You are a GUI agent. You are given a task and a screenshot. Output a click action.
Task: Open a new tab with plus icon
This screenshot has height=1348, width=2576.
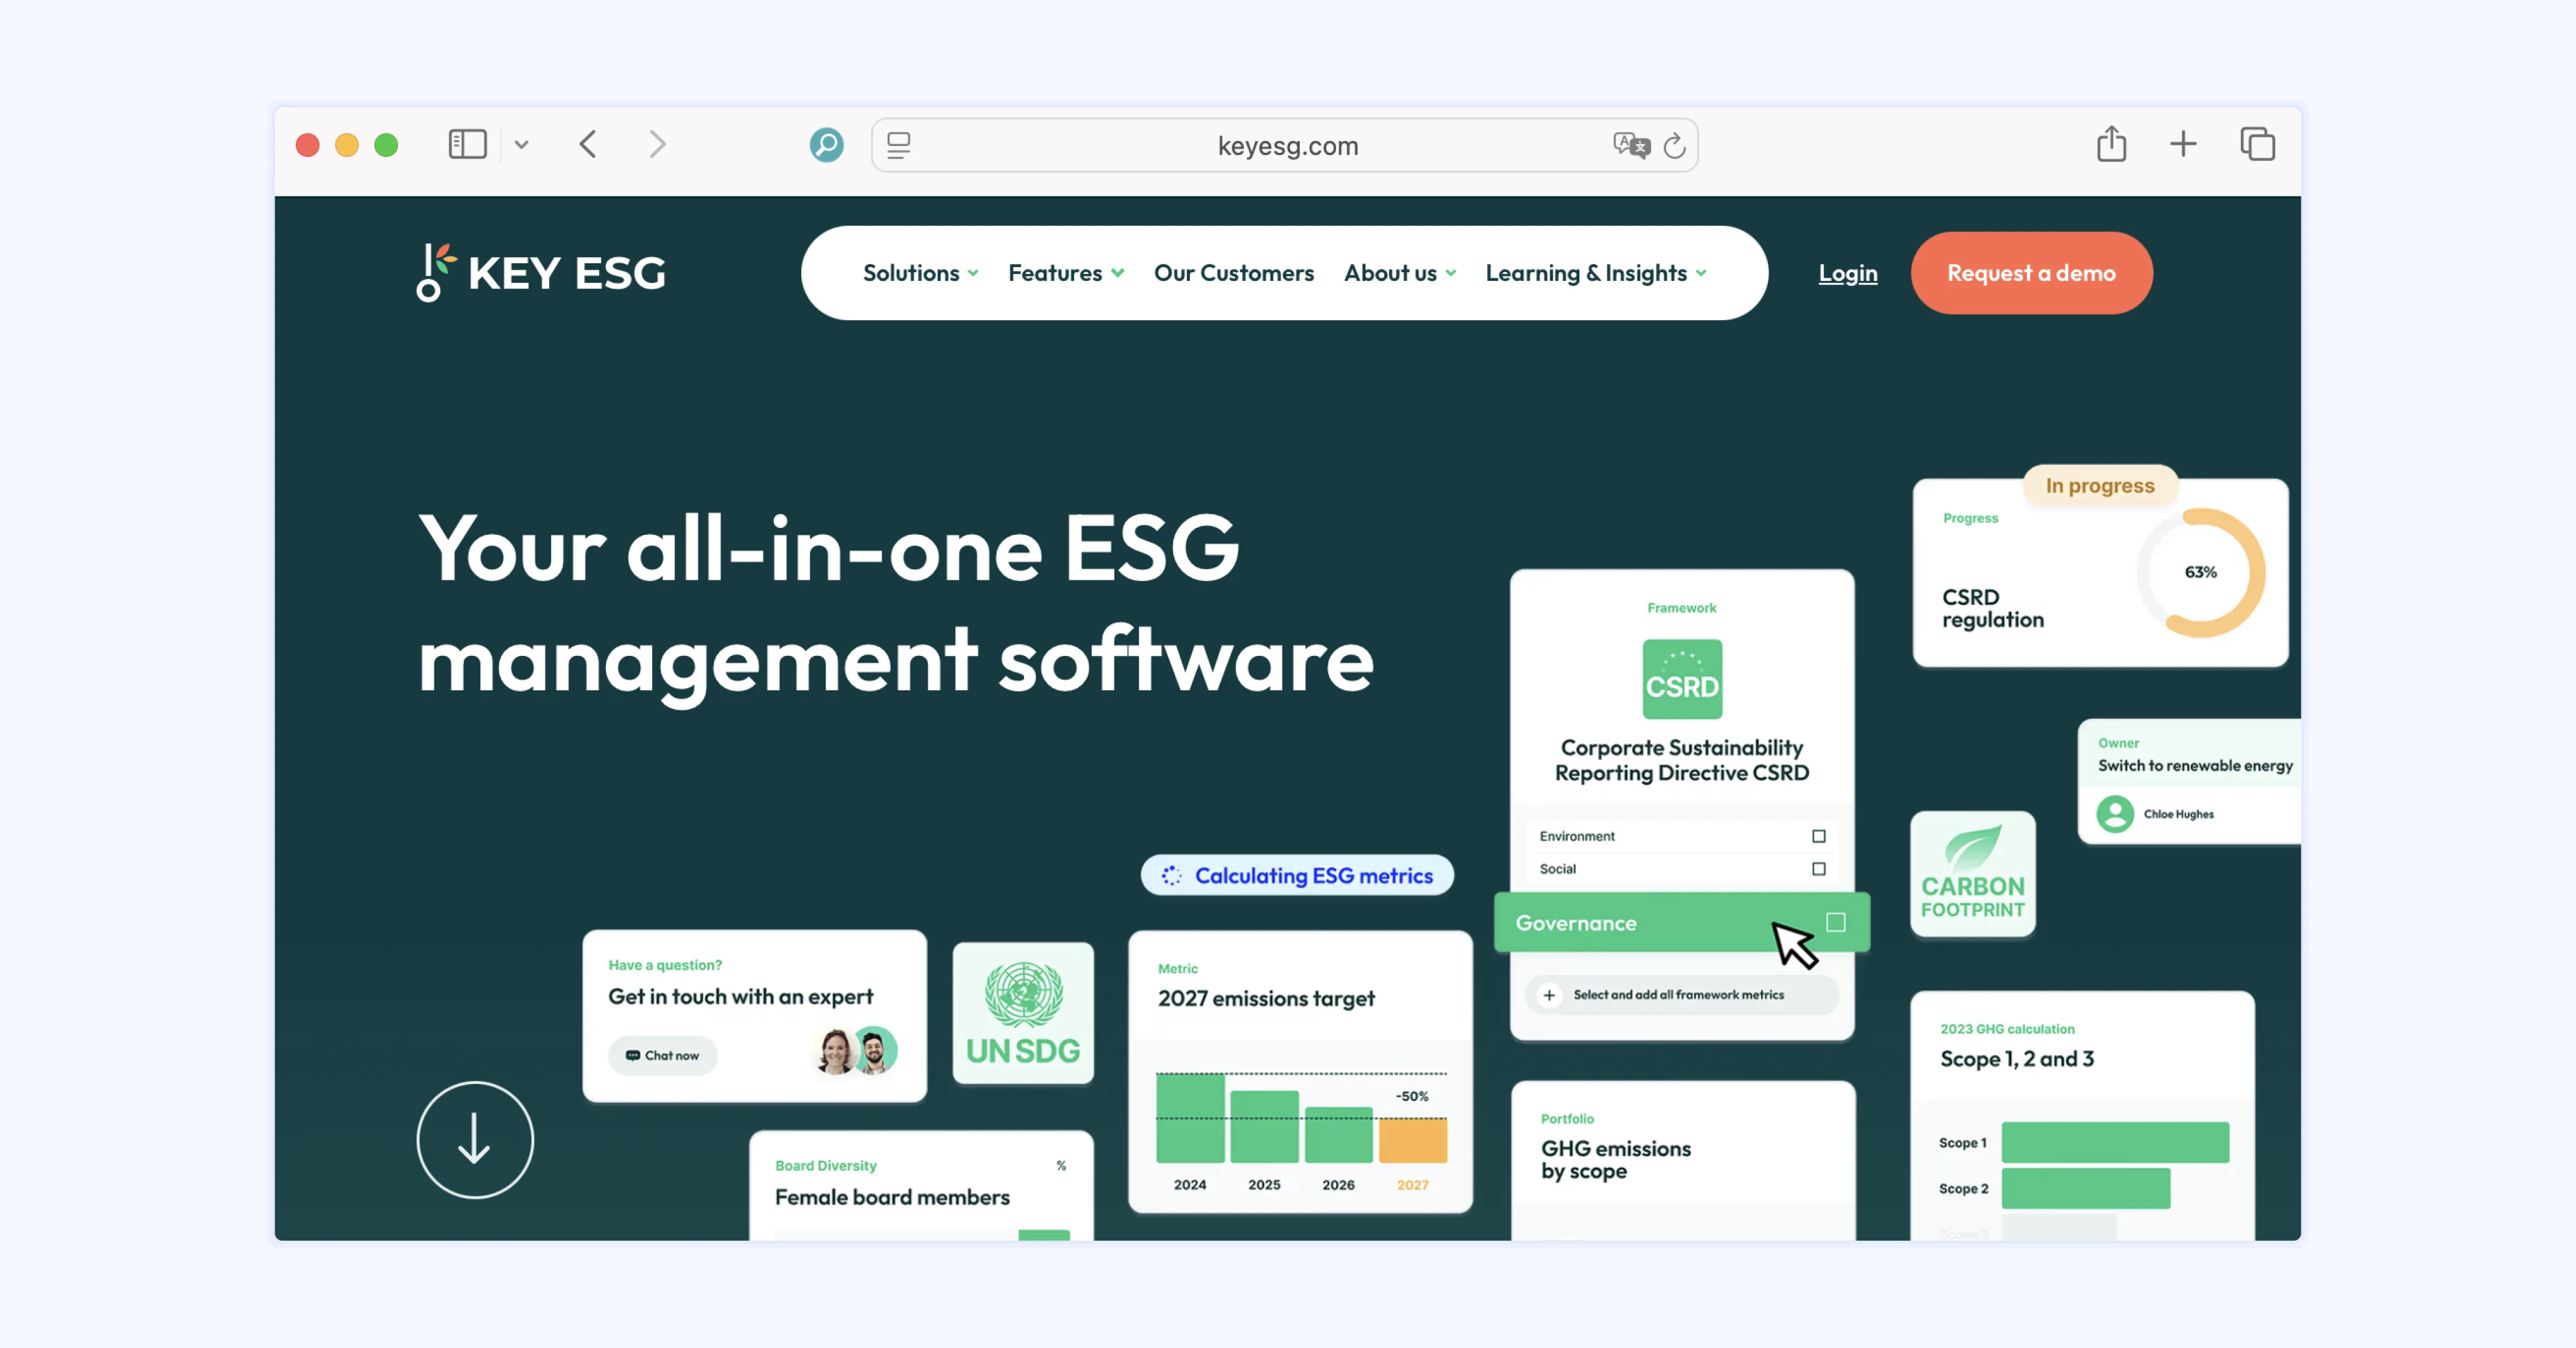(2183, 144)
